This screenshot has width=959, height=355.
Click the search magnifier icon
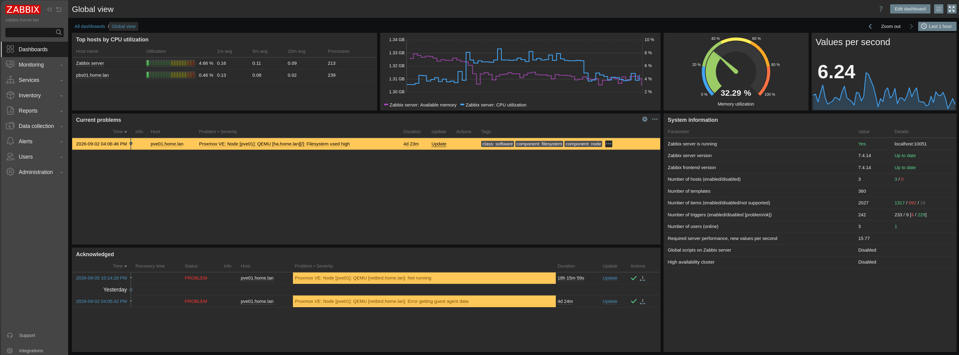pyautogui.click(x=58, y=33)
